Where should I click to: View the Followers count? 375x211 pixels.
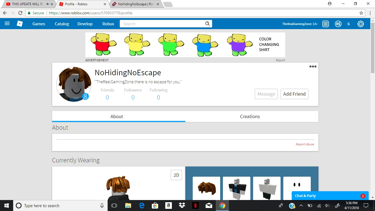click(133, 97)
